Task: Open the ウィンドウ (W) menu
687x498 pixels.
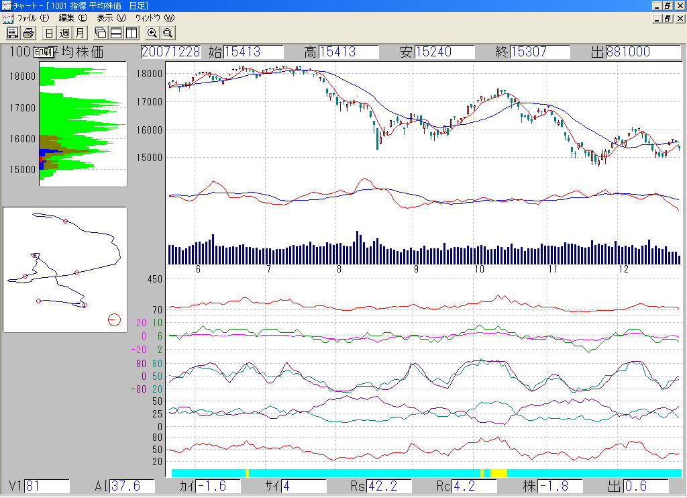Action: tap(155, 18)
